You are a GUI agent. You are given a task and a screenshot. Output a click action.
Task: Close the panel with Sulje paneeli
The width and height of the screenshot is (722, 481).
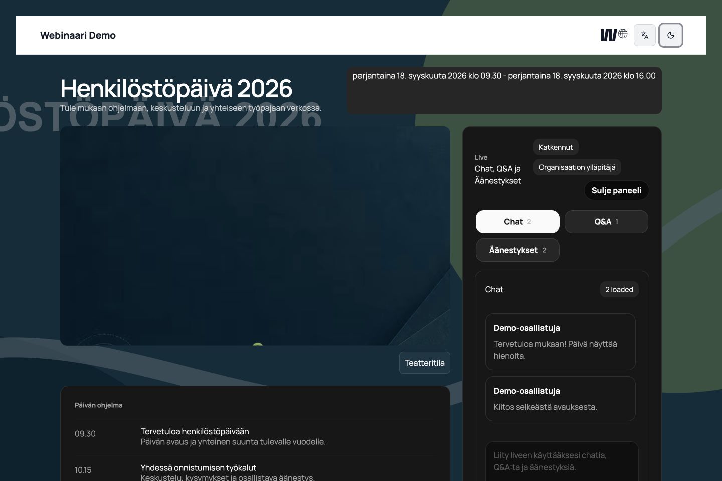pos(616,190)
